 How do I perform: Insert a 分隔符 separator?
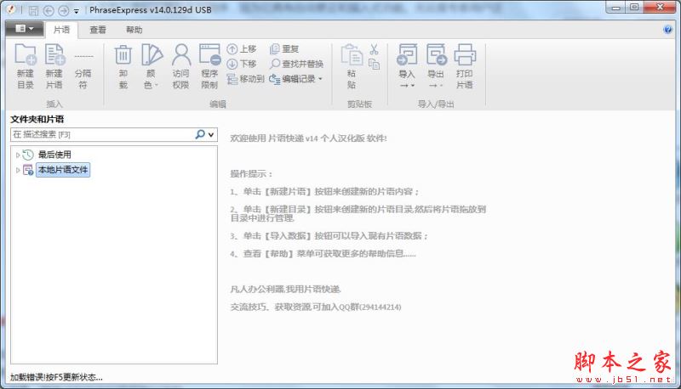coord(83,66)
